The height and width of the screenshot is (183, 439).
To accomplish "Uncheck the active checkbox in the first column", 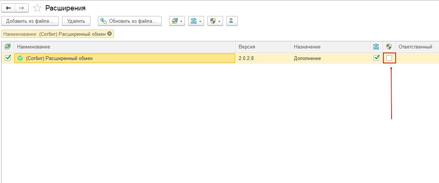I will pyautogui.click(x=7, y=58).
